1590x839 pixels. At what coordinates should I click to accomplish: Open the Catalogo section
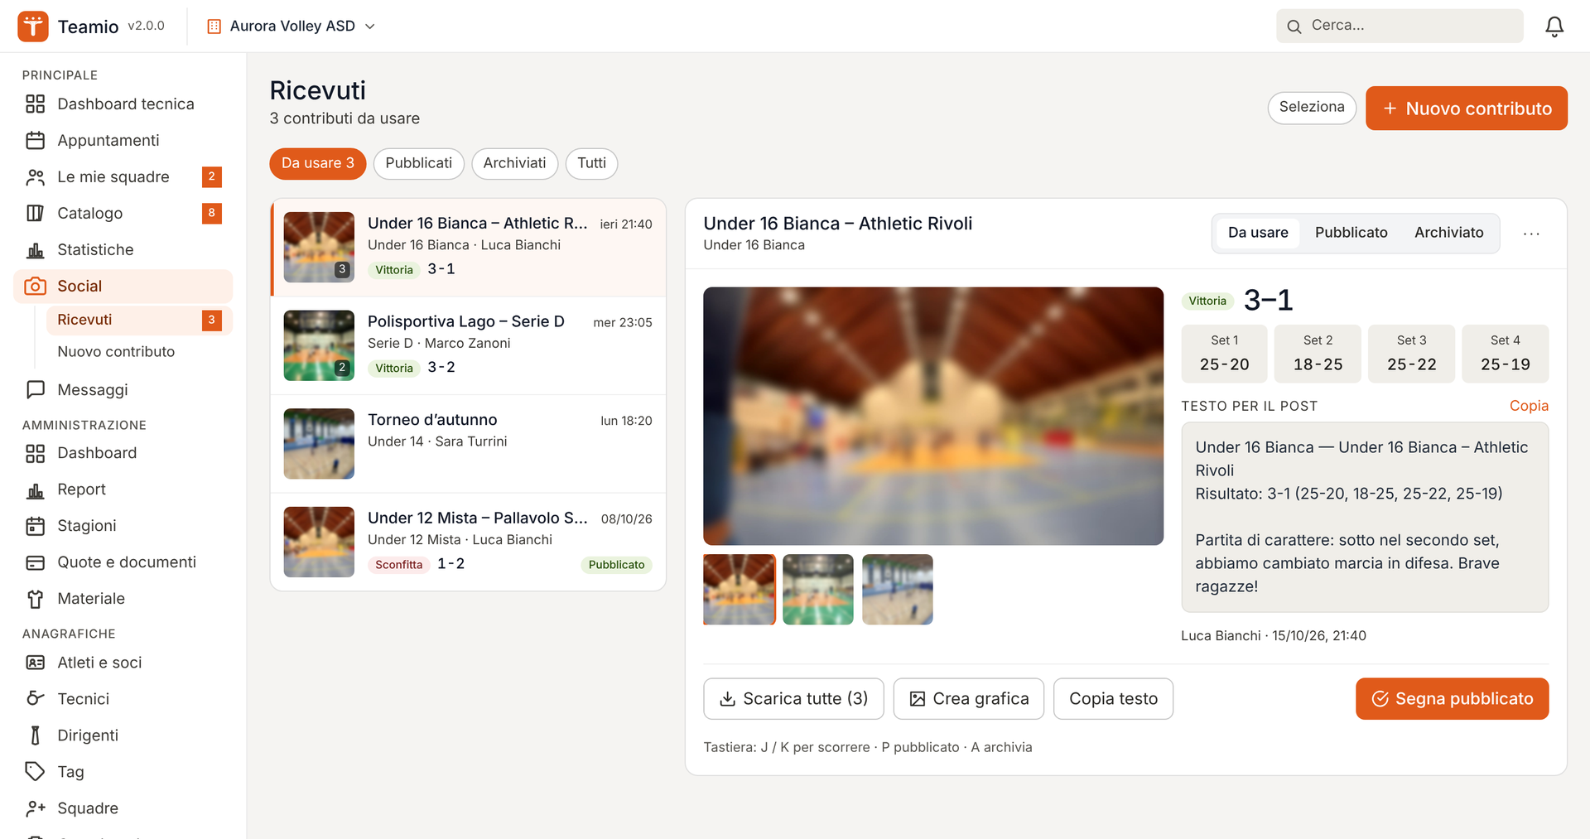[x=123, y=213]
